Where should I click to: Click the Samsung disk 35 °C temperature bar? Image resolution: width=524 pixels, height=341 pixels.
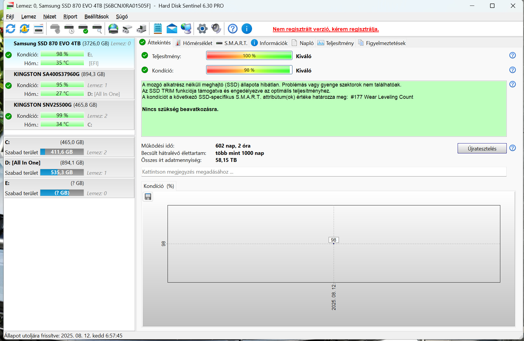(x=62, y=63)
